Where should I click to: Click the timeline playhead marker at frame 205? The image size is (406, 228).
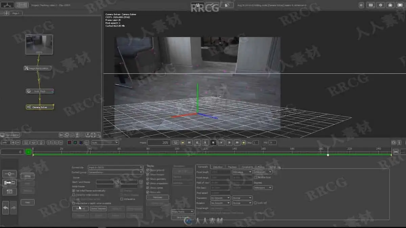[328, 155]
